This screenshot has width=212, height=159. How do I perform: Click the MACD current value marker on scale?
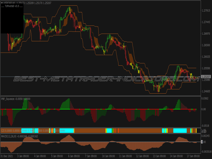coord(202,142)
